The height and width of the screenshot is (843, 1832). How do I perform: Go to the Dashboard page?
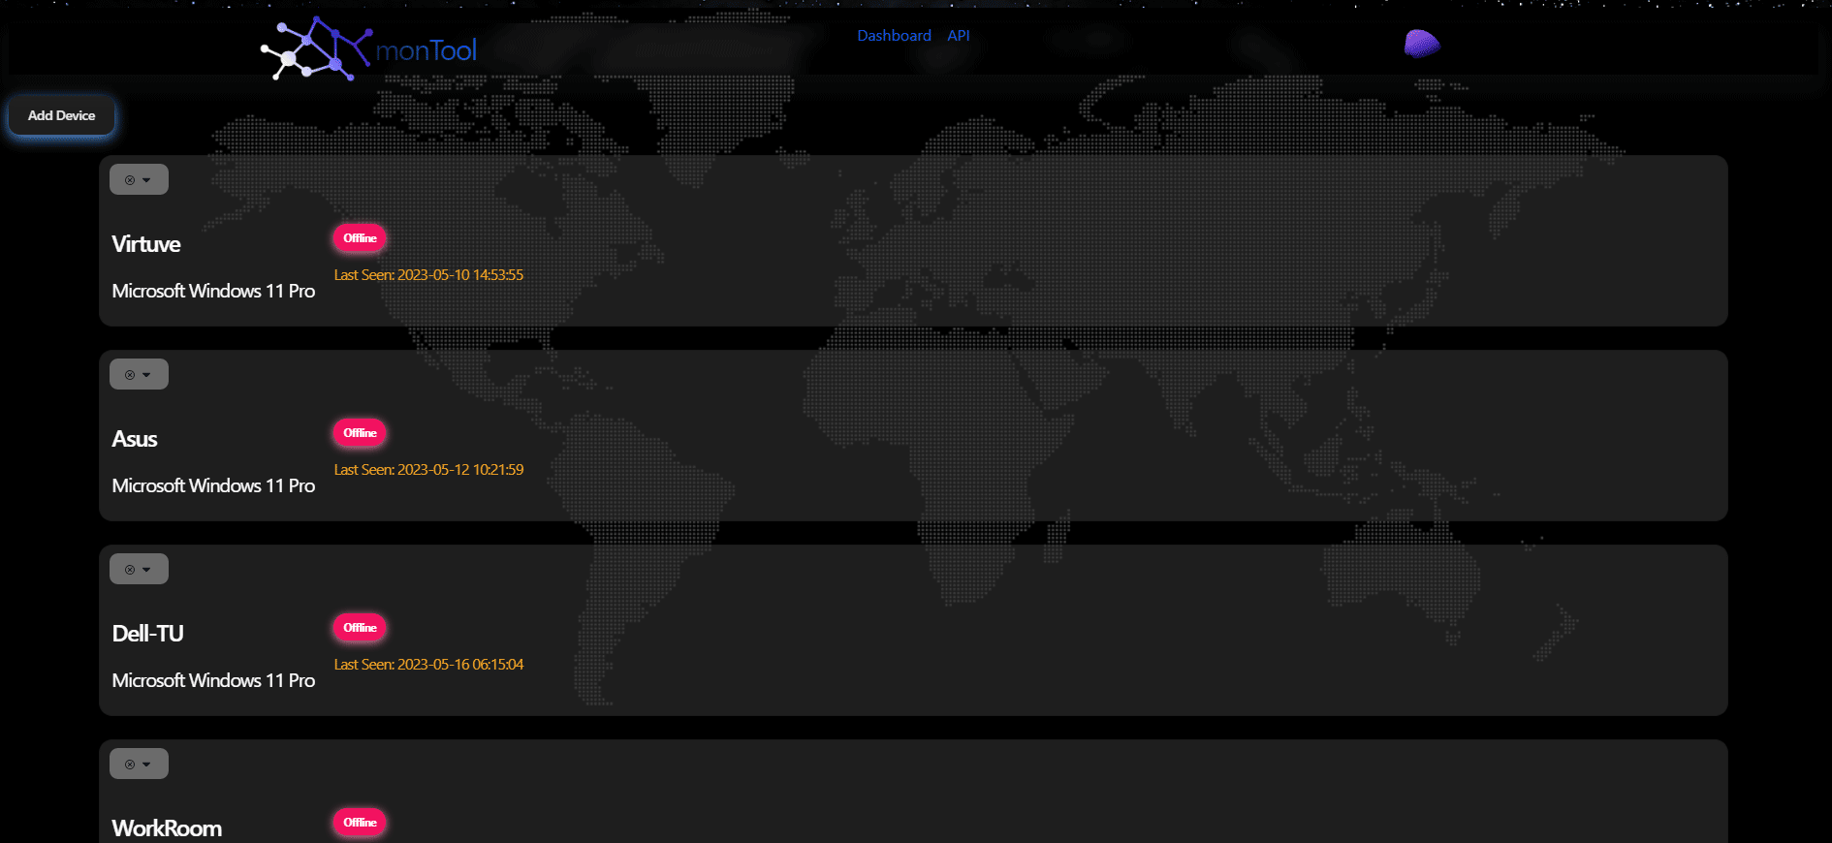click(893, 36)
